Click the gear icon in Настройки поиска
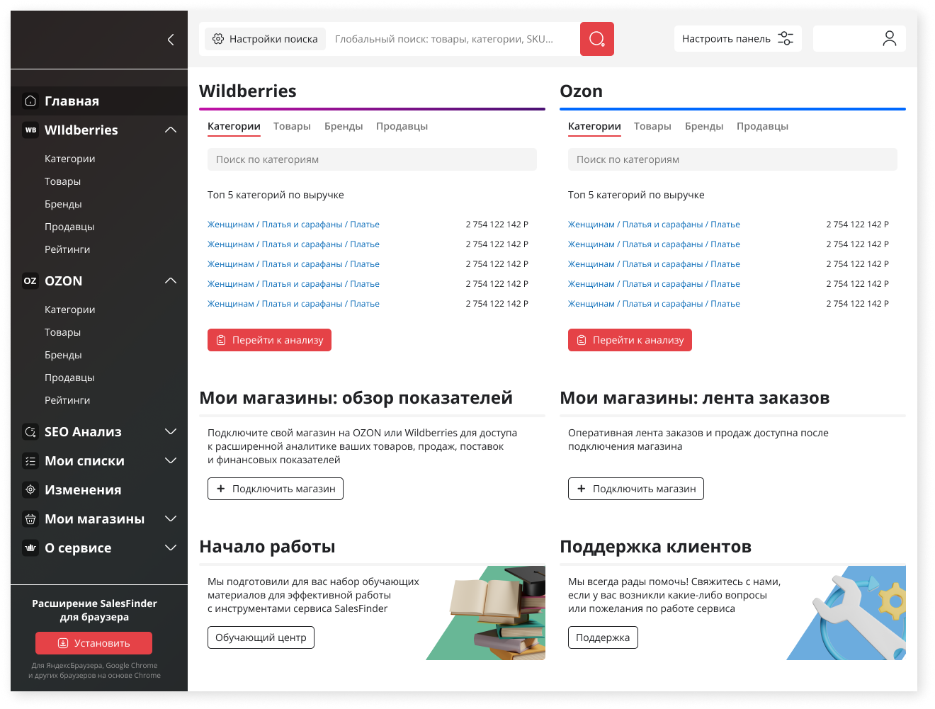 point(218,39)
